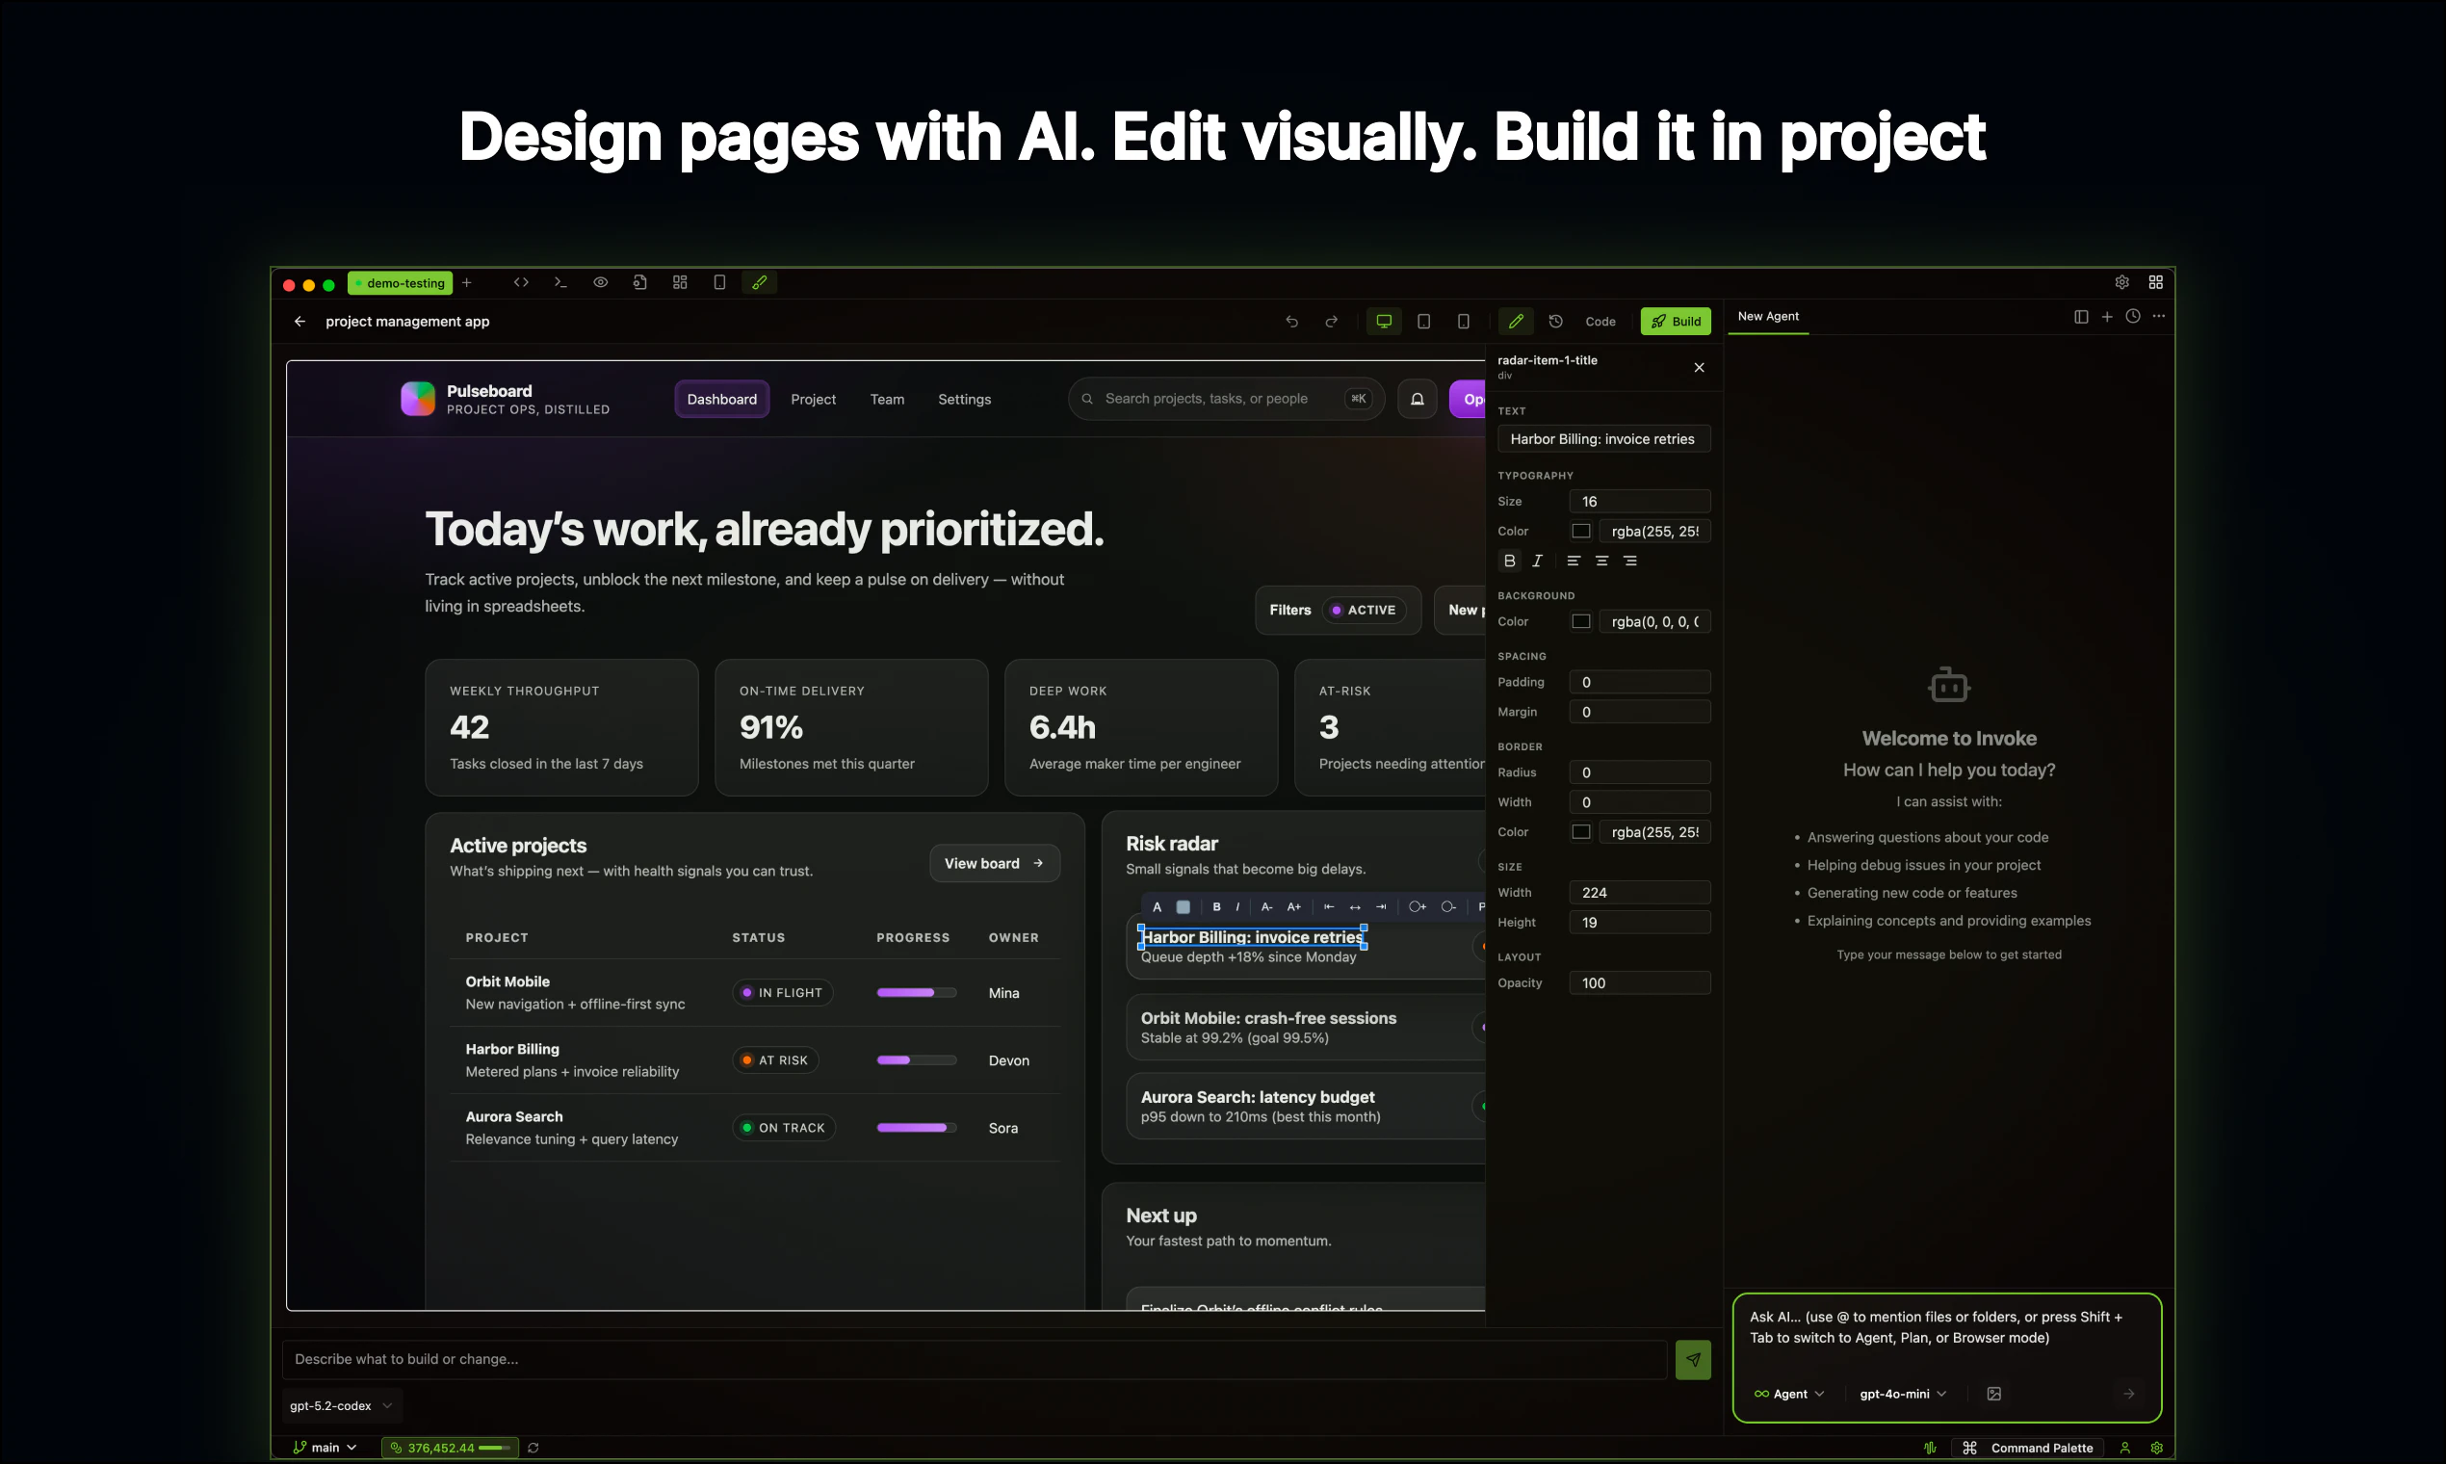This screenshot has height=1464, width=2446.
Task: Click the green Build button
Action: click(1676, 322)
